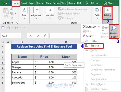Viewport: 121px width, 92px height.
Task: Click the Name header cell
Action: coord(22,57)
